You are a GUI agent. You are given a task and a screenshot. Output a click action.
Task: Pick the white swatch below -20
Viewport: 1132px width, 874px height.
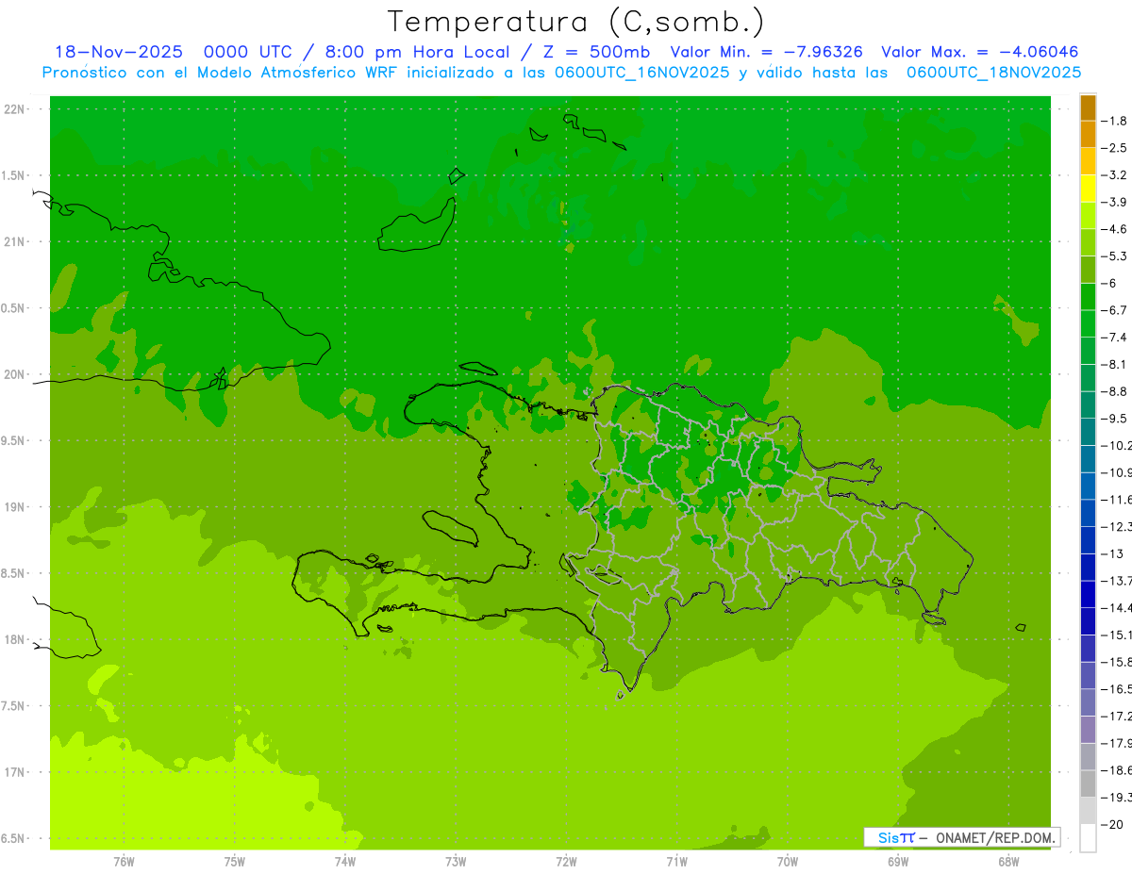pyautogui.click(x=1088, y=838)
